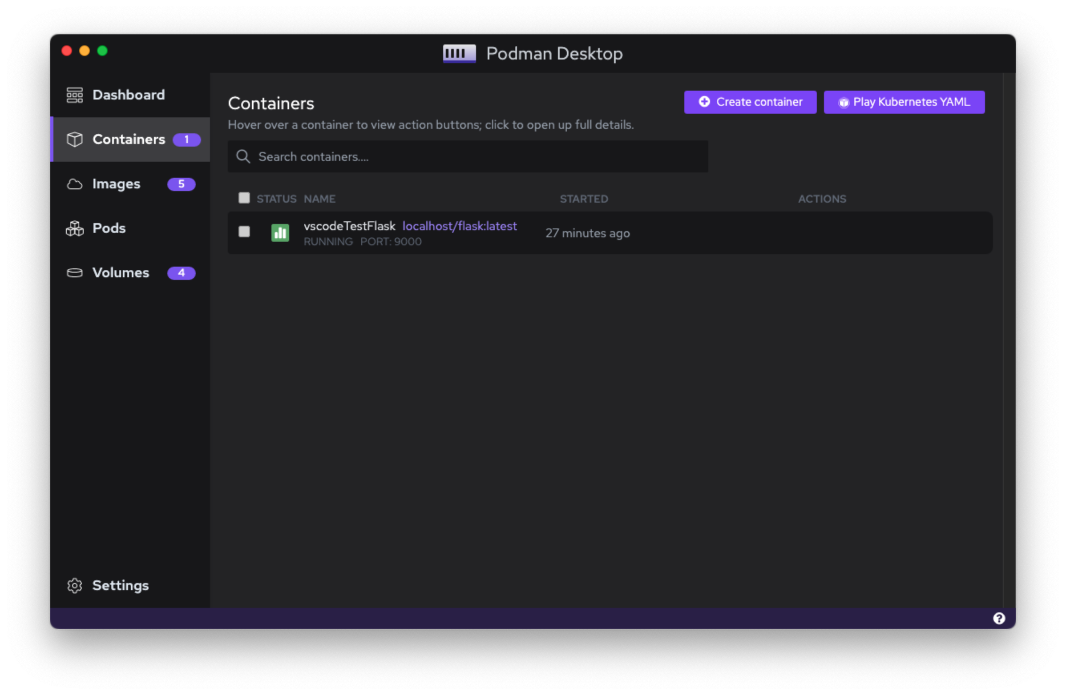Open Volumes using the database icon
This screenshot has width=1066, height=695.
[x=74, y=273]
